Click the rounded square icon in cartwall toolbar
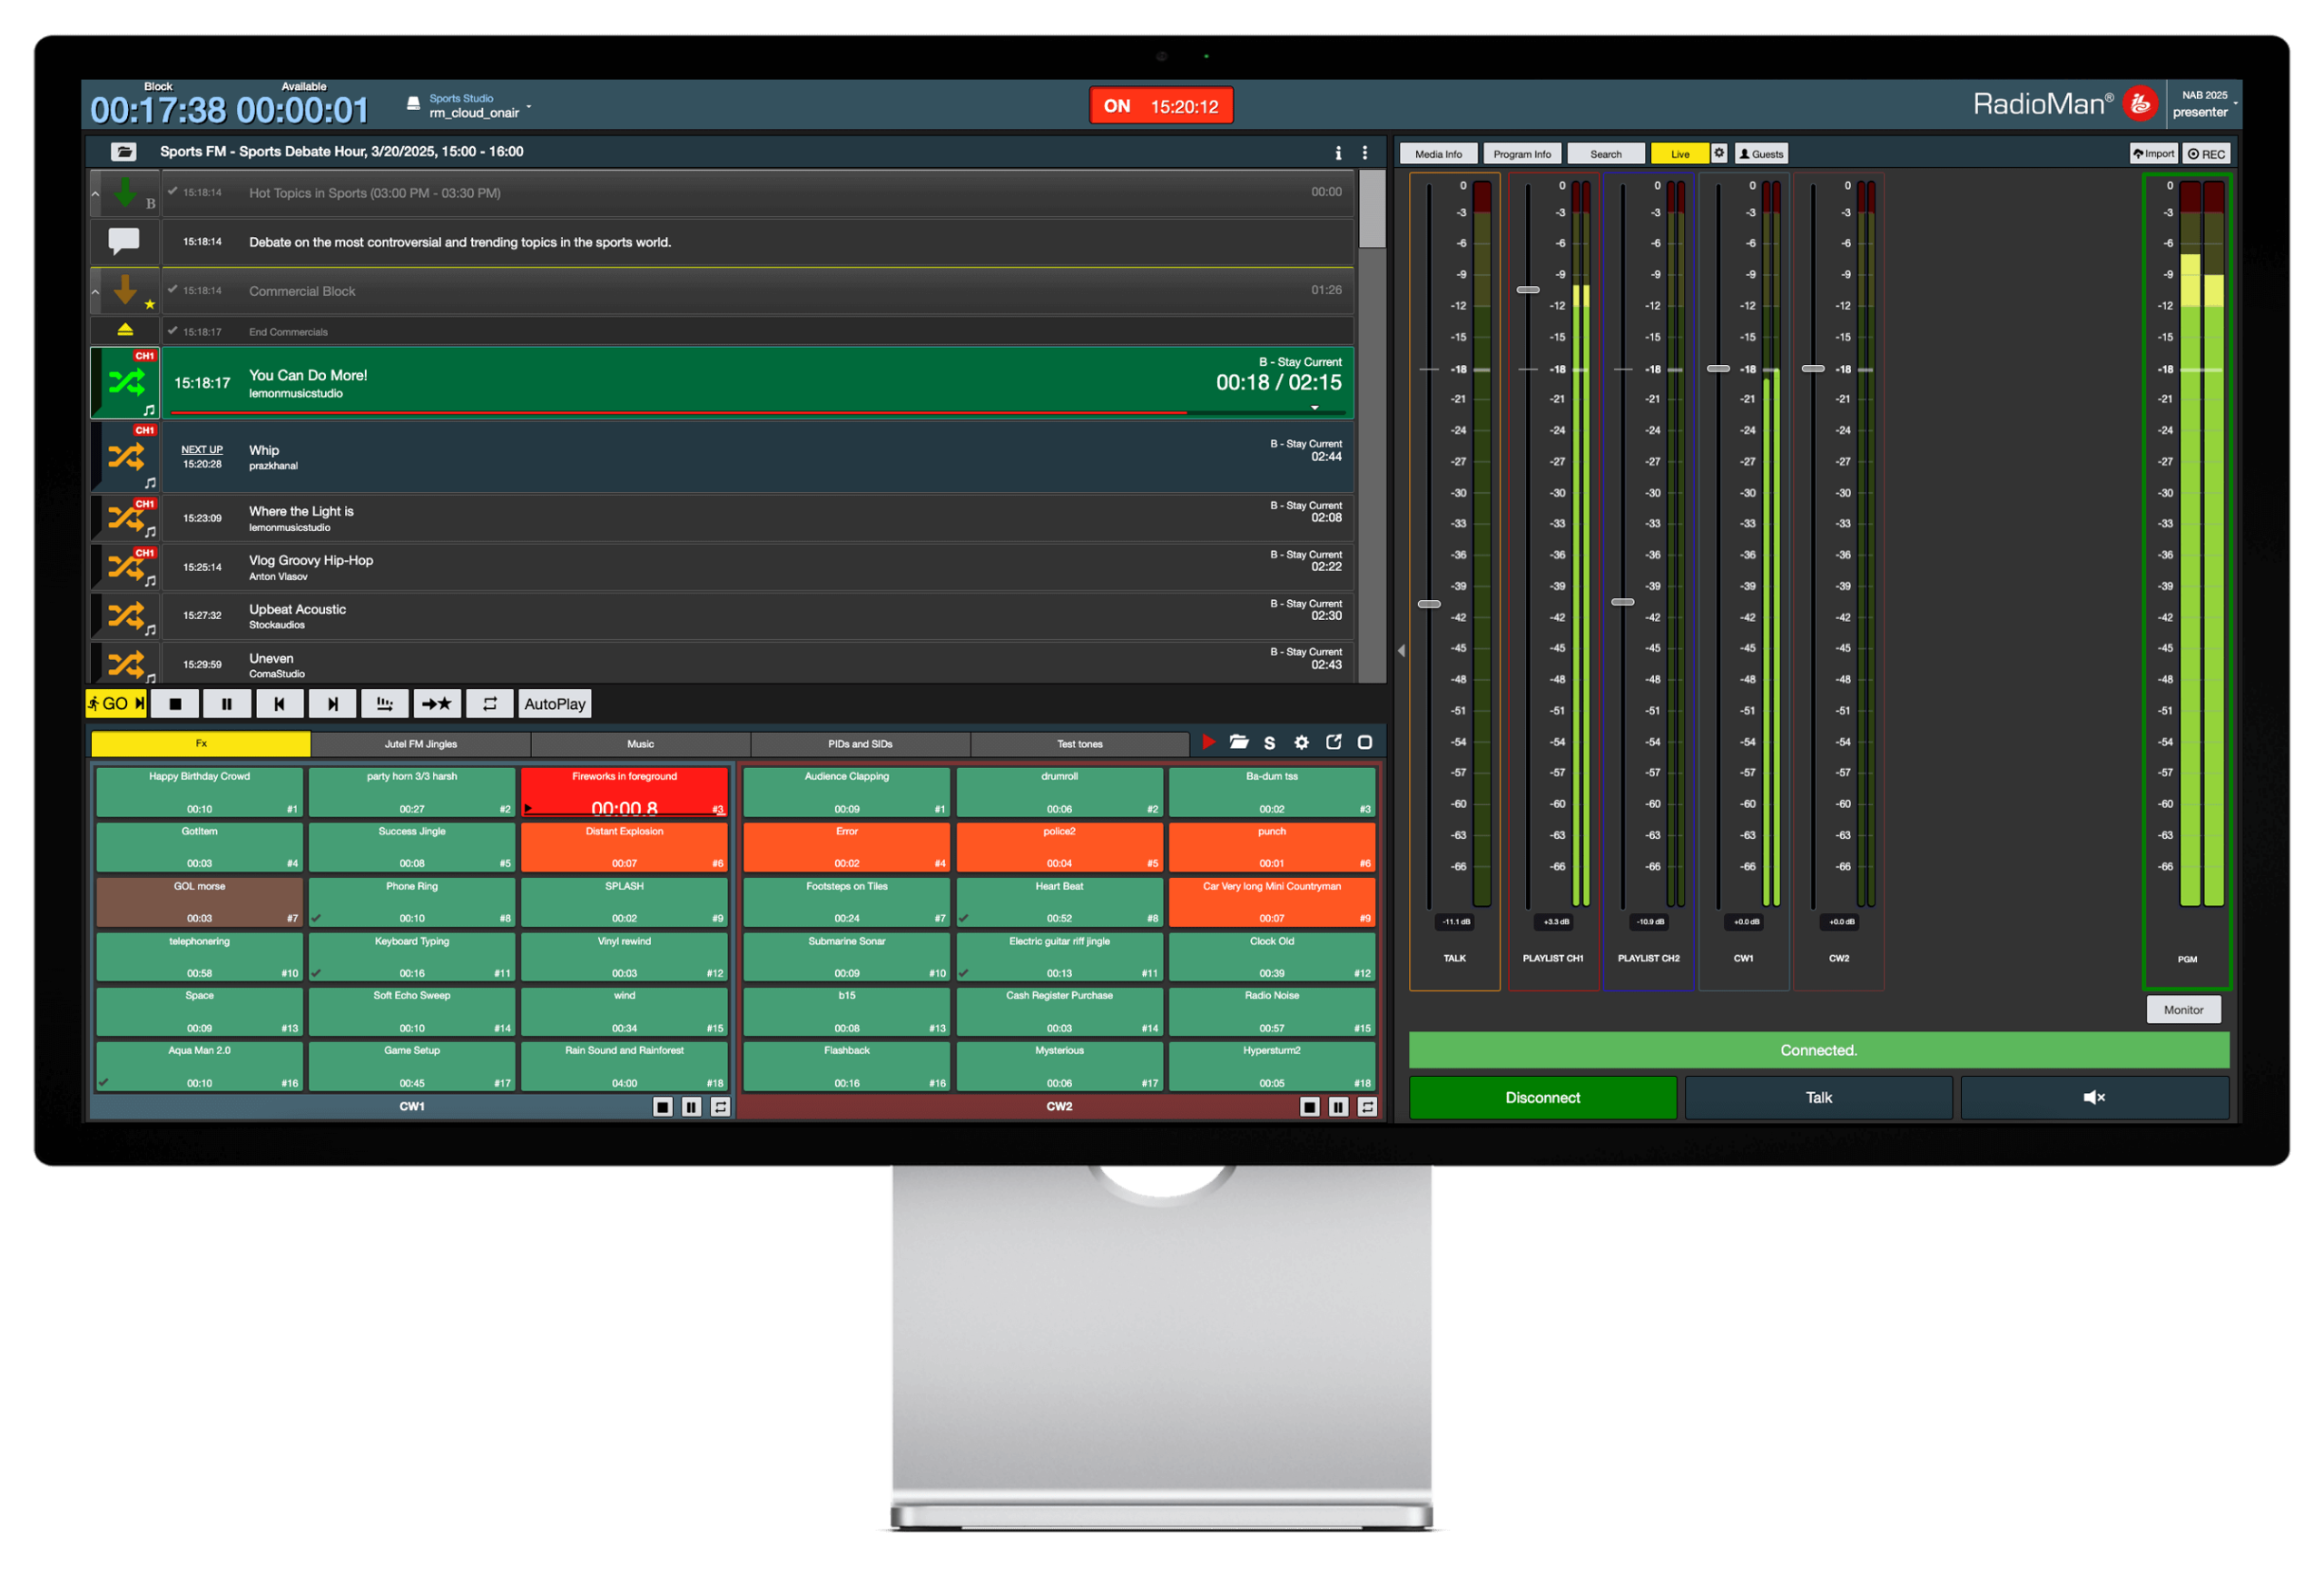Screen dimensions: 2324x1586 click(x=1365, y=743)
